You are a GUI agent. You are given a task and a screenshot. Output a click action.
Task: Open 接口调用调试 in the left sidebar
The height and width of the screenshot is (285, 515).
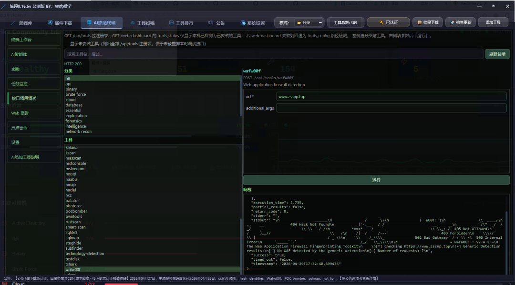point(34,98)
